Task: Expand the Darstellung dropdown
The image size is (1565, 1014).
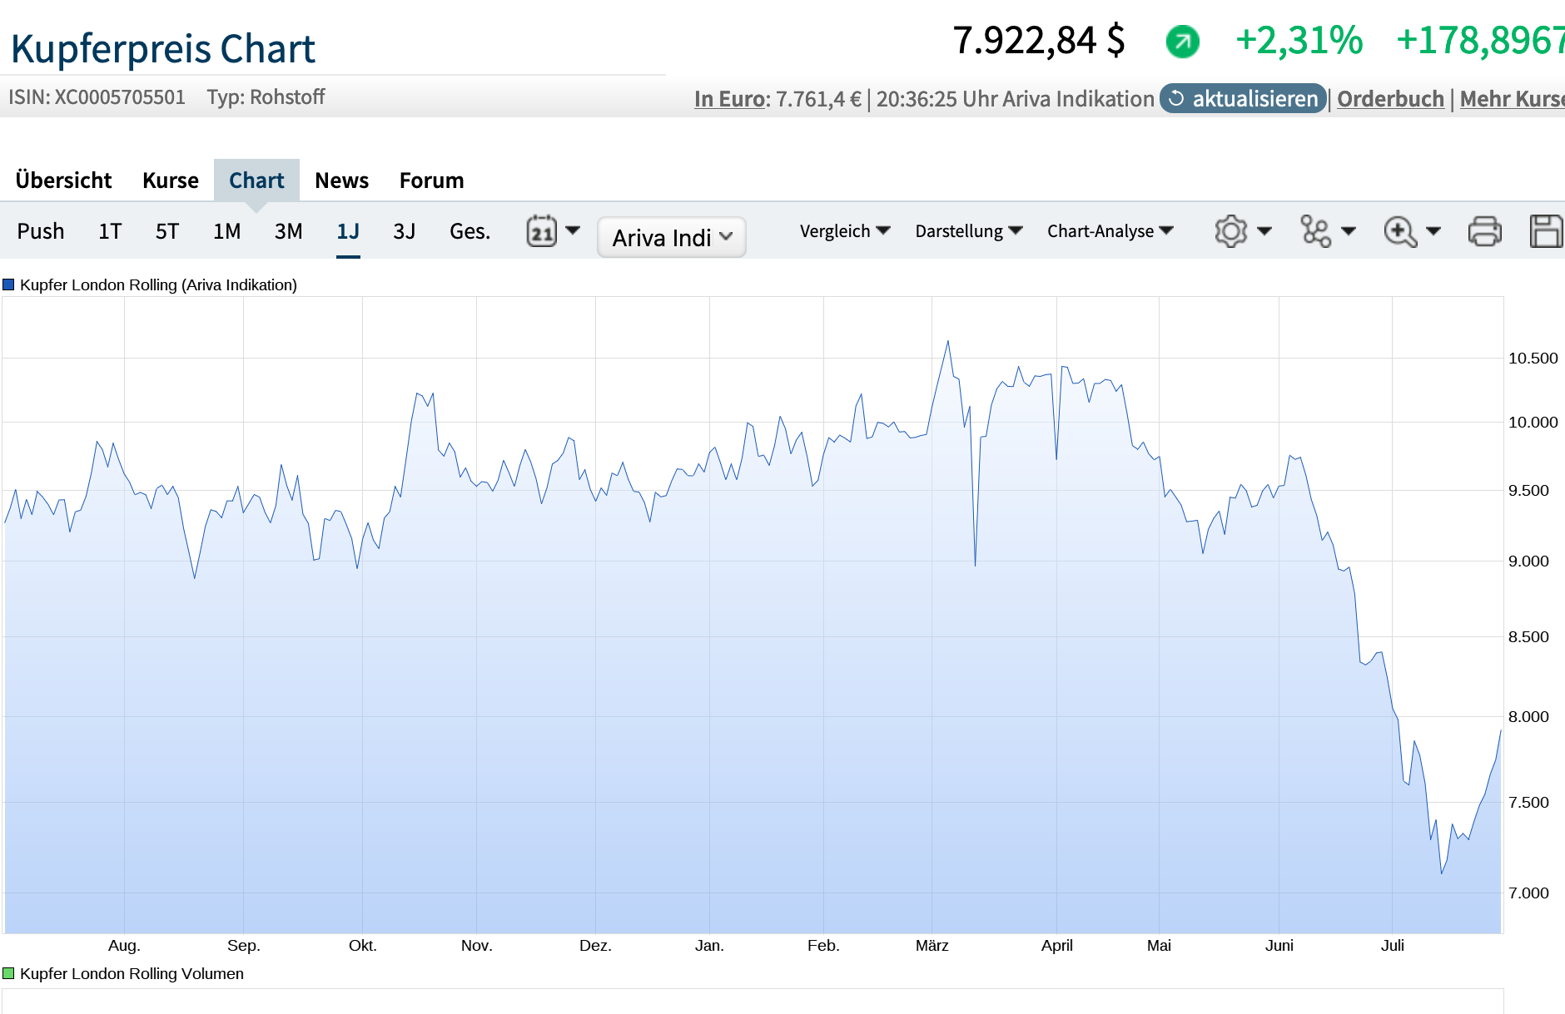Action: (969, 231)
